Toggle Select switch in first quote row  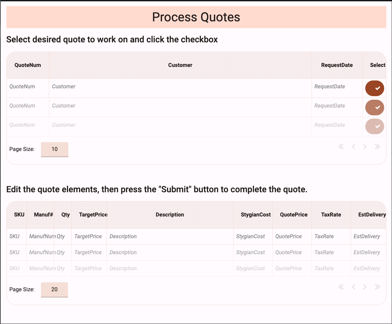pos(375,88)
